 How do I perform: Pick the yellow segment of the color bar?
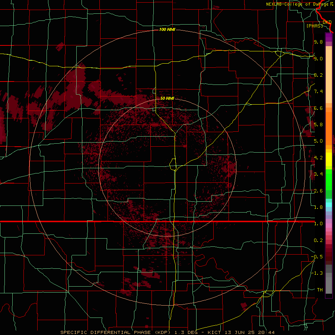click(329, 159)
